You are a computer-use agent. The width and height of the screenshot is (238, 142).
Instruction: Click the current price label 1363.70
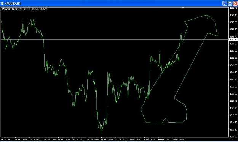233,39
